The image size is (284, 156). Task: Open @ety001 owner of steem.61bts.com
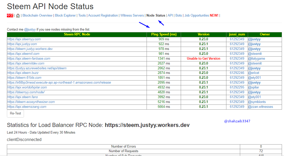(254, 78)
